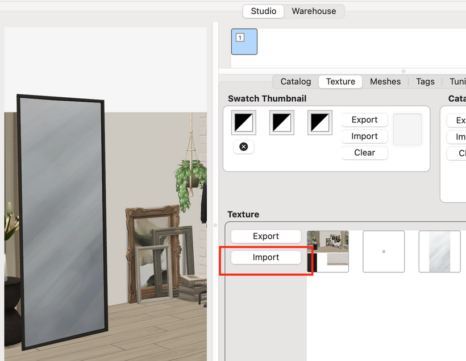Select the Texture tab
The image size is (466, 361).
click(x=340, y=81)
